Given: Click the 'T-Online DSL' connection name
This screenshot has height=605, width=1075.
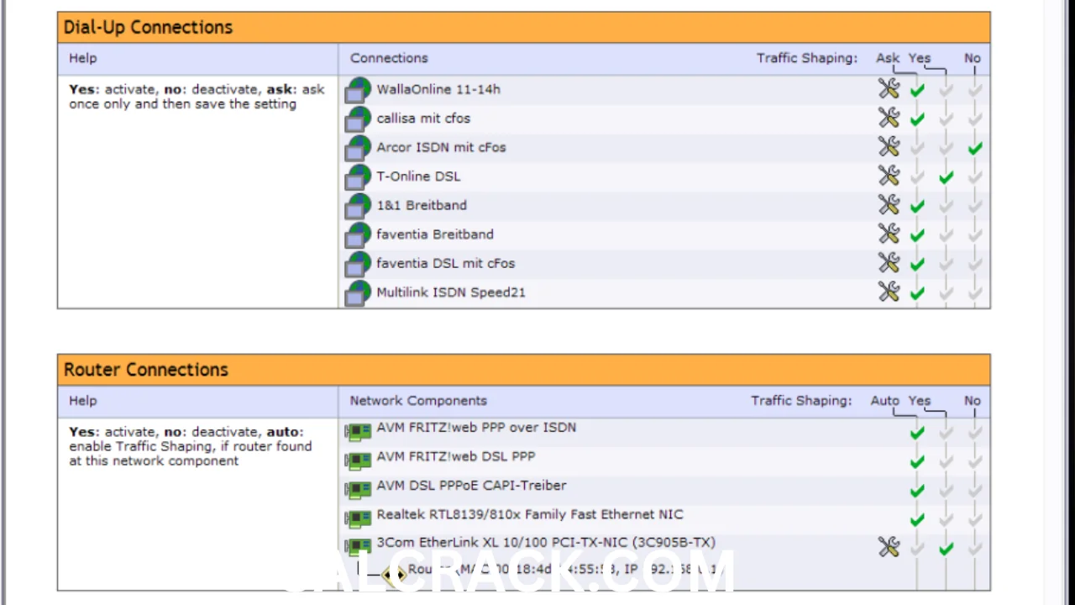Looking at the screenshot, I should pos(418,176).
